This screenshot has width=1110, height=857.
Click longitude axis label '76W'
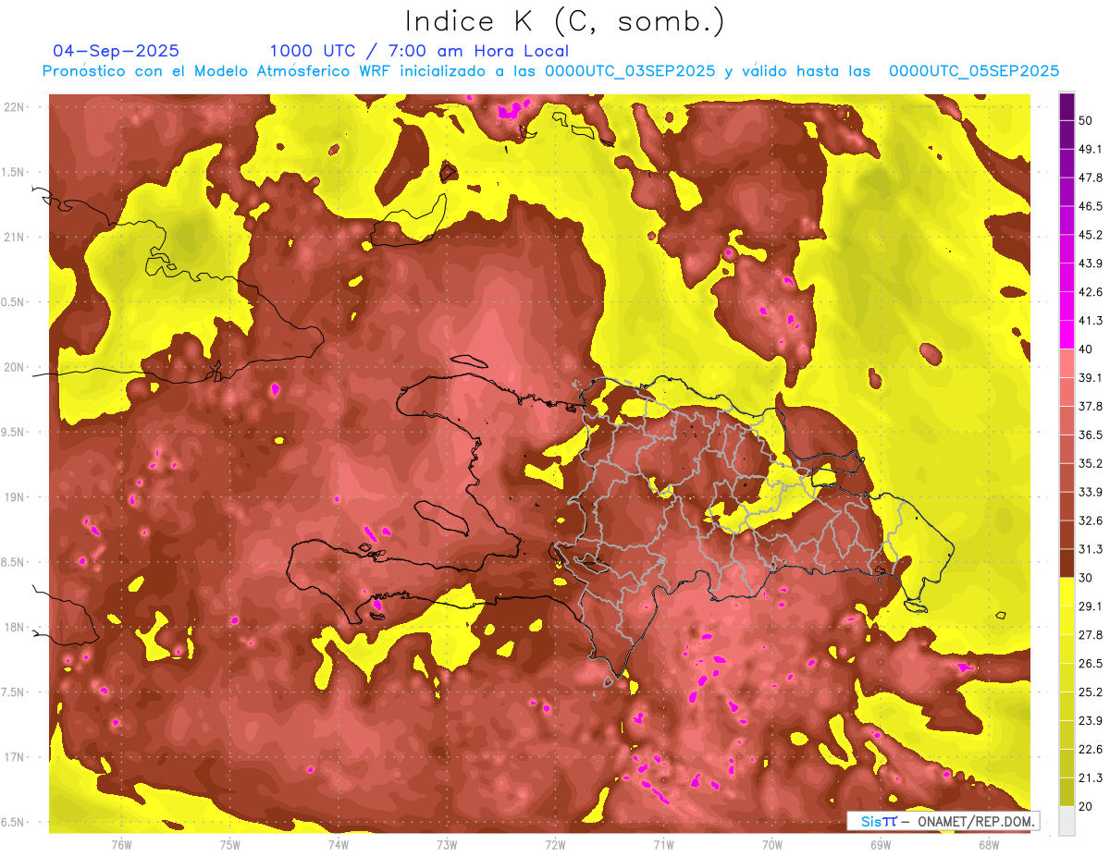coord(121,845)
